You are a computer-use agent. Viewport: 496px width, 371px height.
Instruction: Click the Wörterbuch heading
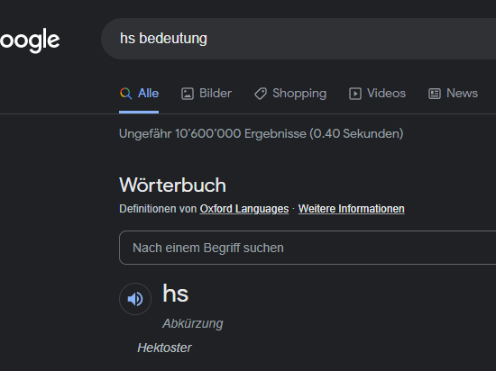tap(173, 185)
